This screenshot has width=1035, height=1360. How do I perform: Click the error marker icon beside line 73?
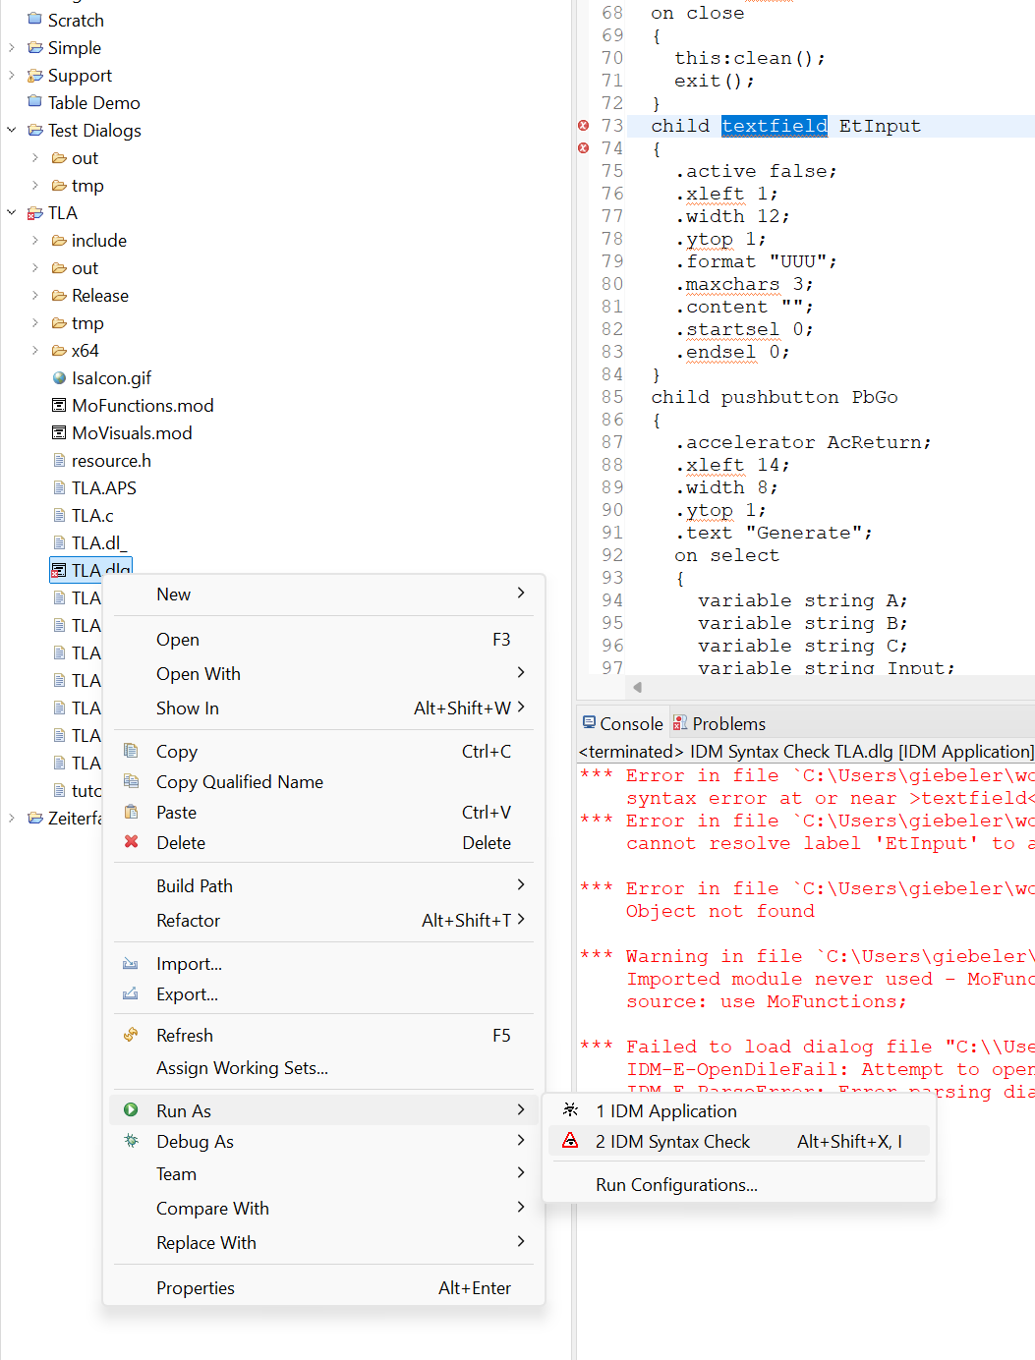click(583, 126)
